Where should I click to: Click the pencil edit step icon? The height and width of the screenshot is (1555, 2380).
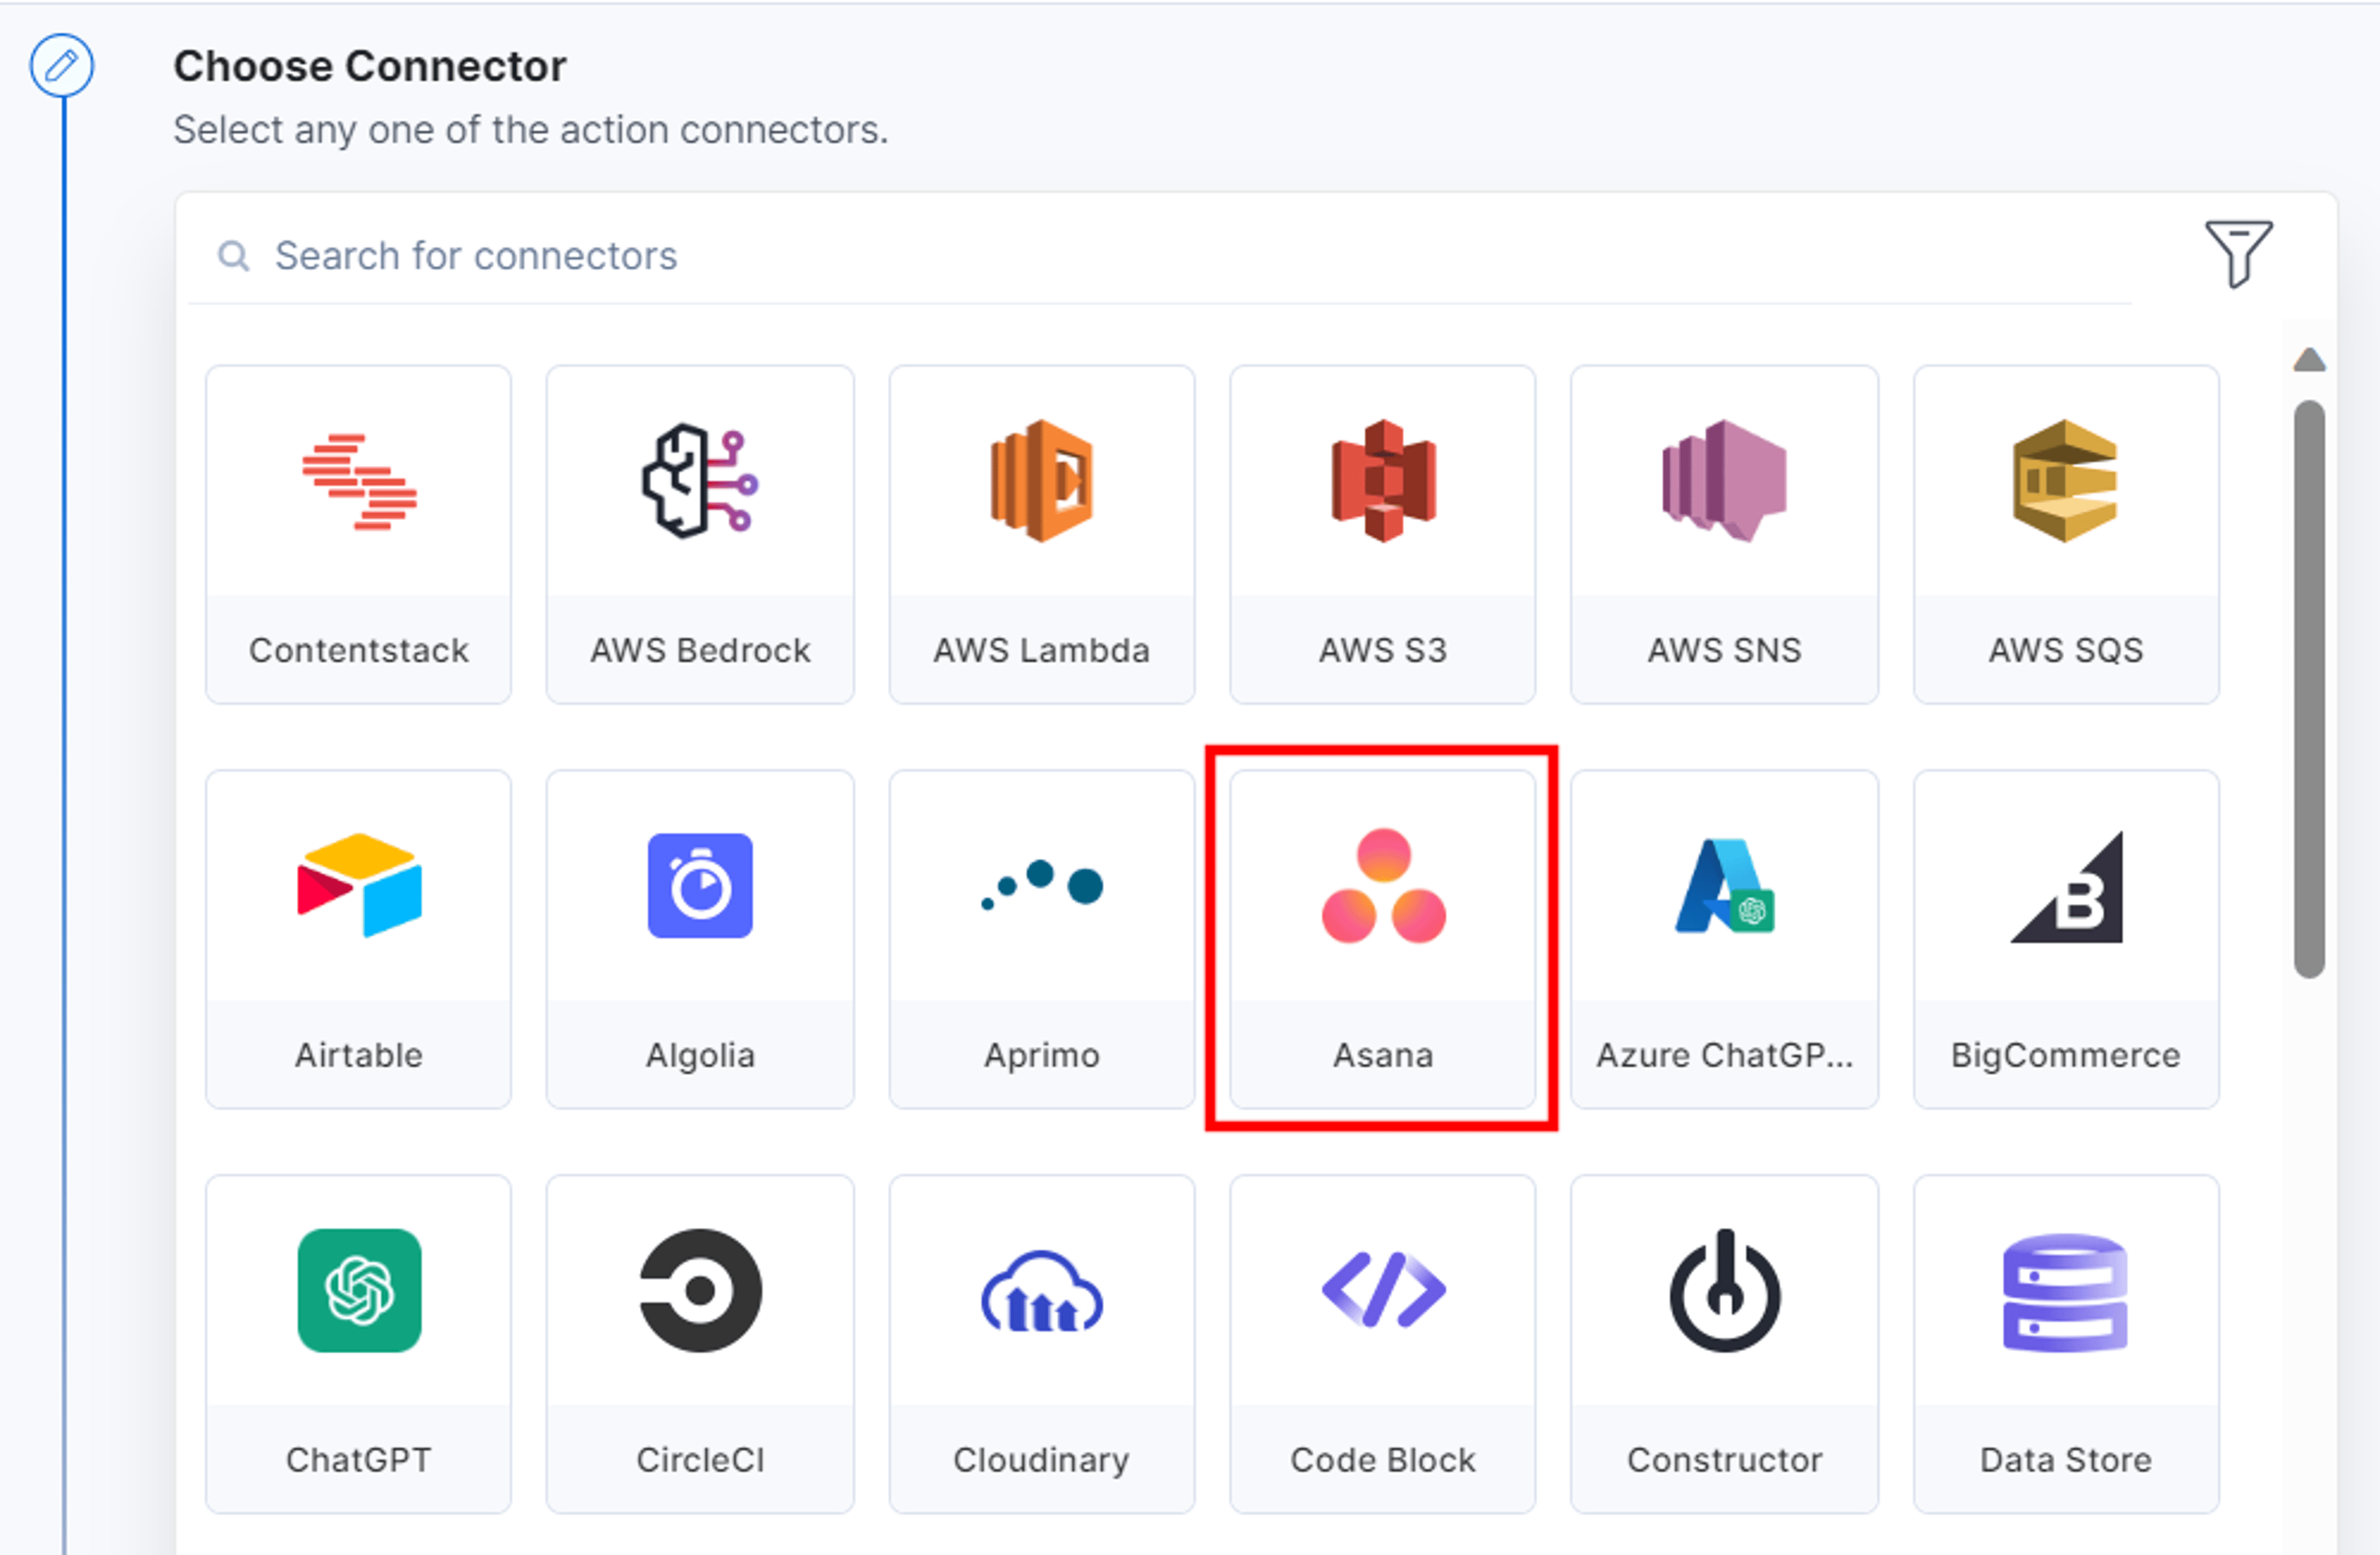[62, 66]
